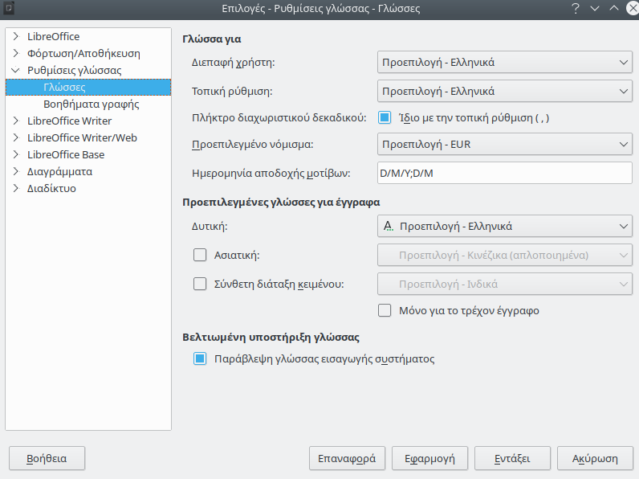The image size is (639, 479).
Task: Select the Φόρτωση/Αποθήκευση entry label
Action: (x=83, y=54)
